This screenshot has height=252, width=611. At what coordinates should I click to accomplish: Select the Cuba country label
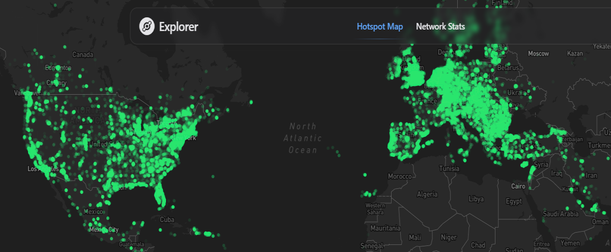coord(167,220)
